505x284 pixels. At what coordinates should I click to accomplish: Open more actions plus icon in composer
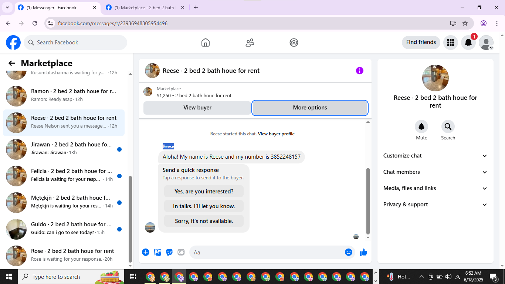coord(146,252)
